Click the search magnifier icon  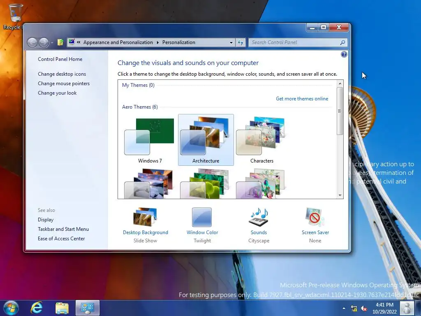point(342,42)
